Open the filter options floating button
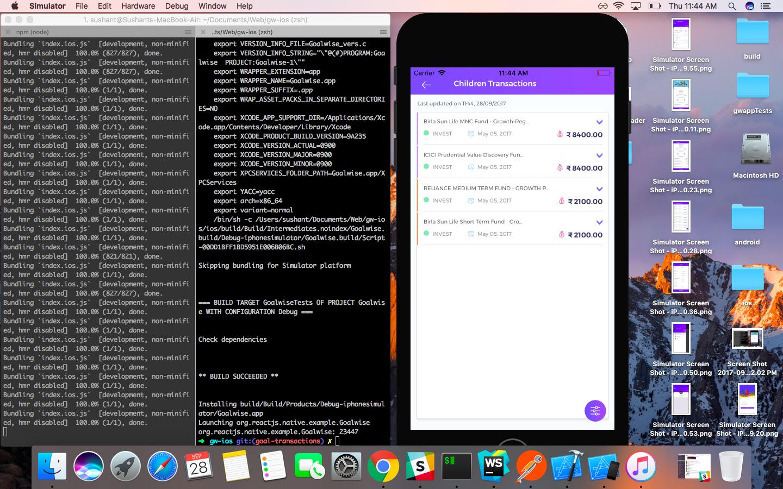783x489 pixels. (595, 411)
